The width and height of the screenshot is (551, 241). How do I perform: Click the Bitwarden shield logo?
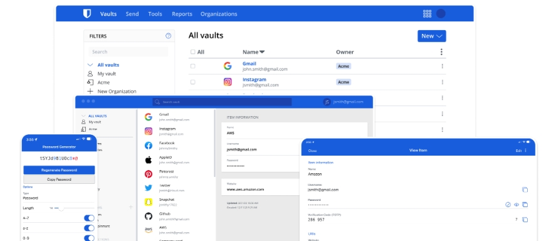pos(87,14)
